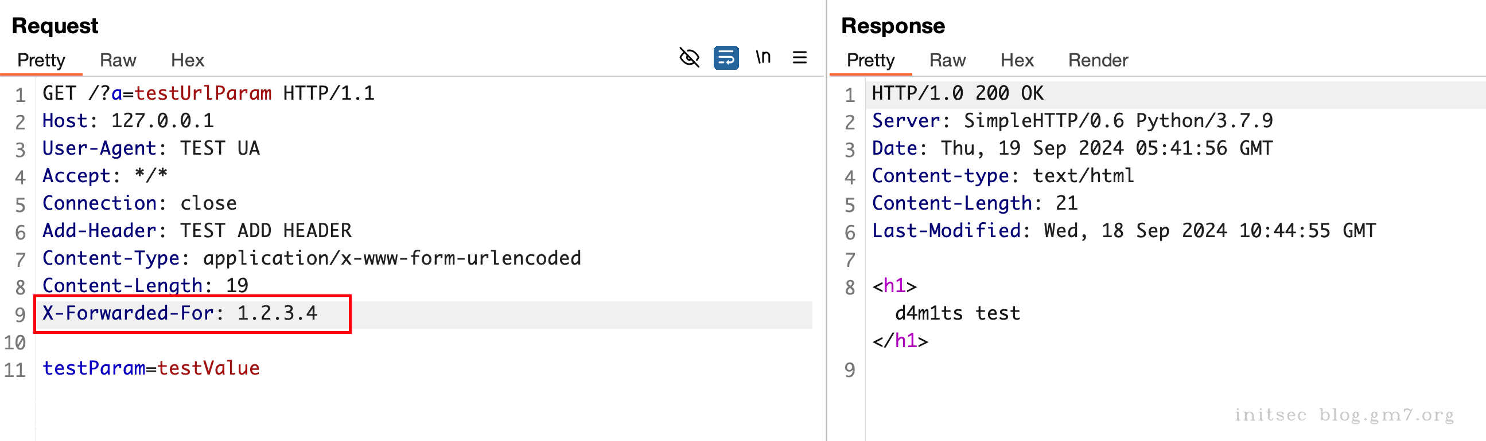Switch Response view to Raw tab
1486x441 pixels.
click(x=947, y=61)
